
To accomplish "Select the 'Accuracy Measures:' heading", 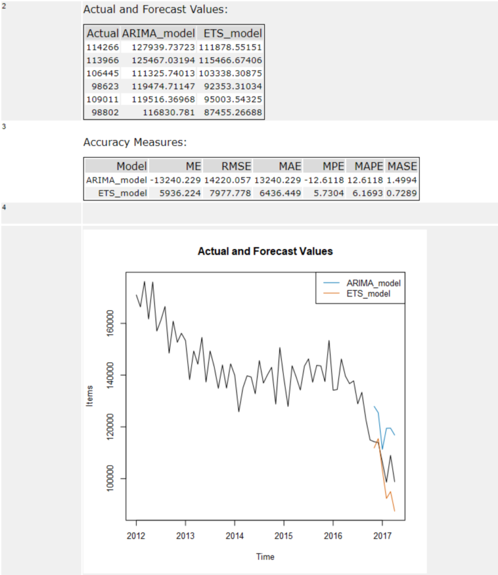I will tap(135, 142).
